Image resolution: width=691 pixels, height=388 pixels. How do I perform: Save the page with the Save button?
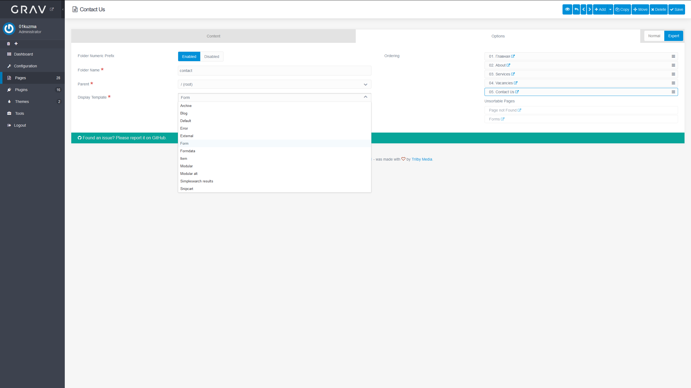[676, 9]
